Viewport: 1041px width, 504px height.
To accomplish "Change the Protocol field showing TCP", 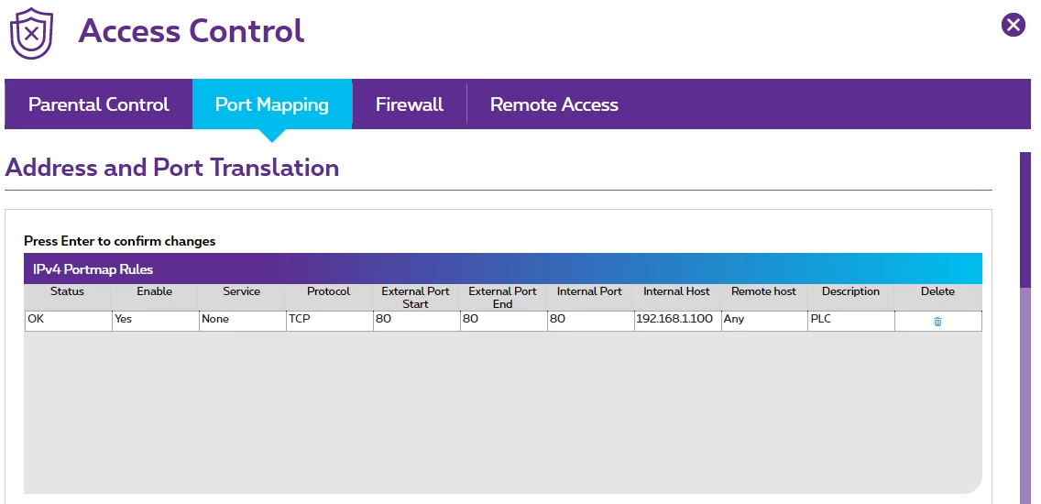I will [x=328, y=320].
